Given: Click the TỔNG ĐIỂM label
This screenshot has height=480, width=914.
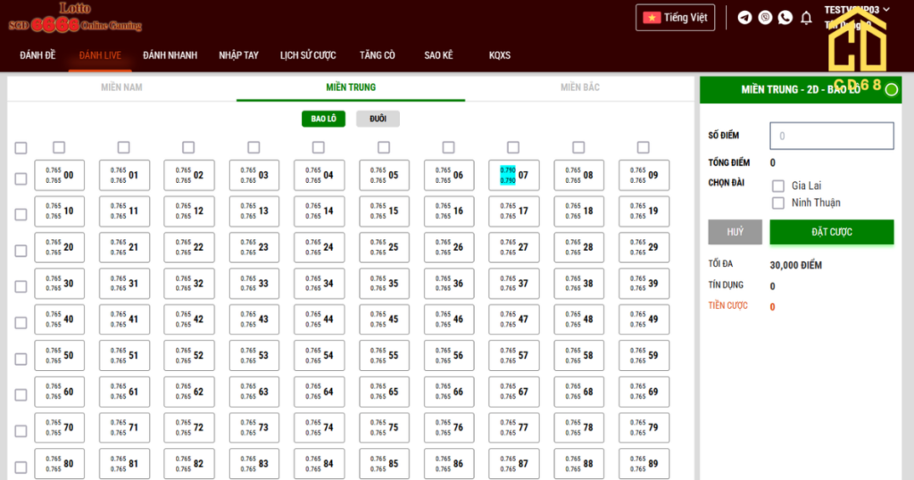Looking at the screenshot, I should point(728,162).
